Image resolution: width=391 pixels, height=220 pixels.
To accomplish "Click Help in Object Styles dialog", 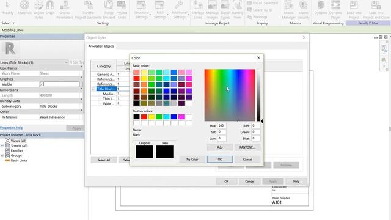I will point(296,182).
